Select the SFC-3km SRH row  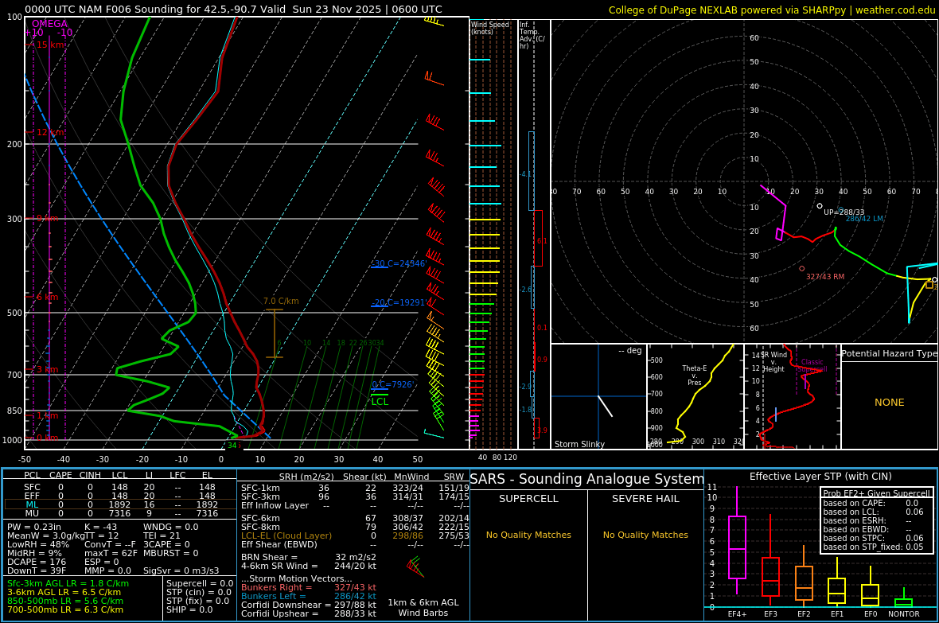(x=355, y=496)
